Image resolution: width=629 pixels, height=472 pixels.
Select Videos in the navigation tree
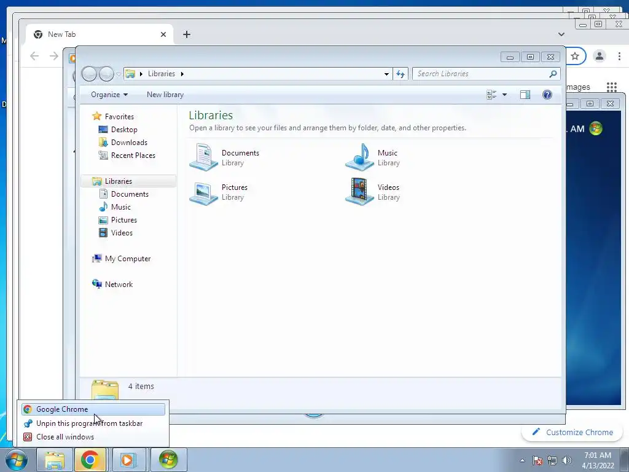(122, 232)
